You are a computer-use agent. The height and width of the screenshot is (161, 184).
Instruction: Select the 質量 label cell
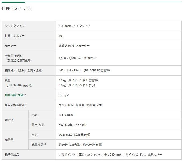[29, 83]
